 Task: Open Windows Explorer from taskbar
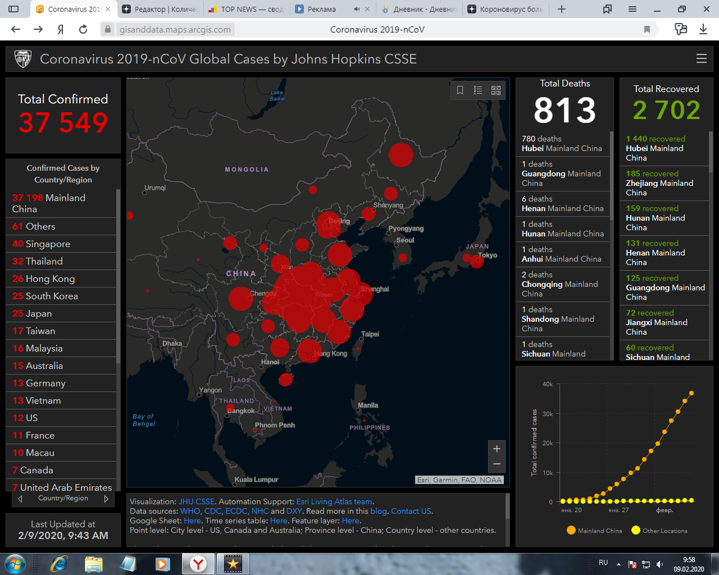[x=93, y=564]
